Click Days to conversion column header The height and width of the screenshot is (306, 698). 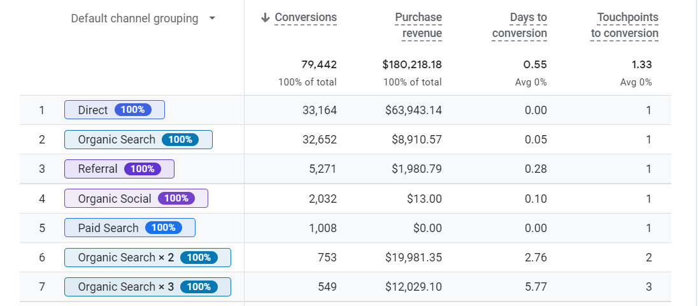click(x=520, y=25)
